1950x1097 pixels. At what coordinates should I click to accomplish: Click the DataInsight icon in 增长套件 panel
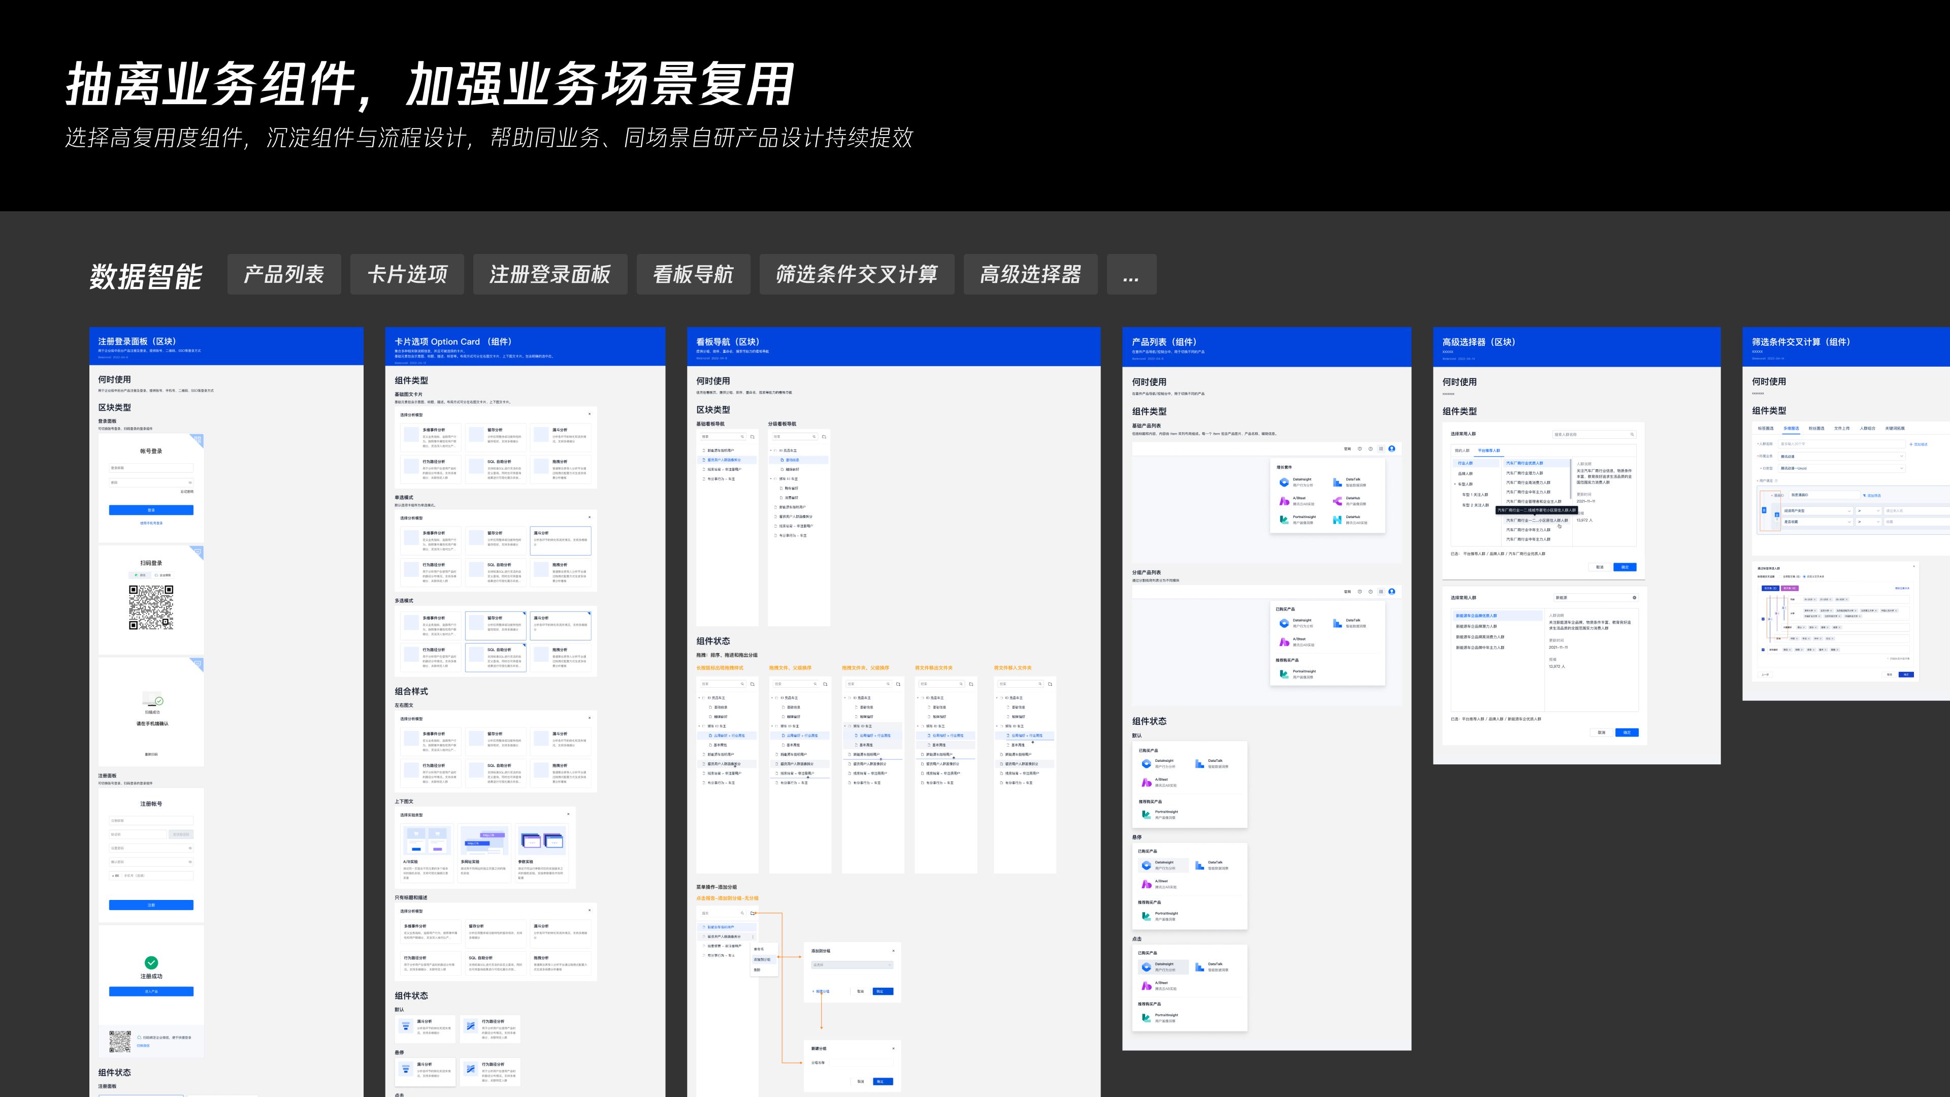(1284, 482)
